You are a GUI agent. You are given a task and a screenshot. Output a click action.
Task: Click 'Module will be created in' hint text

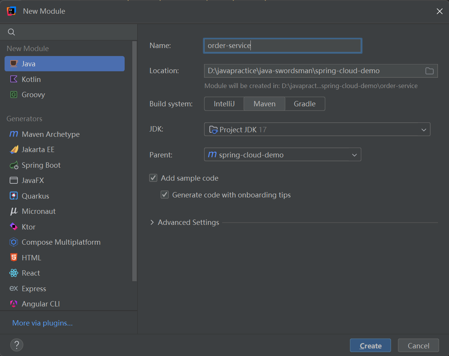pos(311,86)
